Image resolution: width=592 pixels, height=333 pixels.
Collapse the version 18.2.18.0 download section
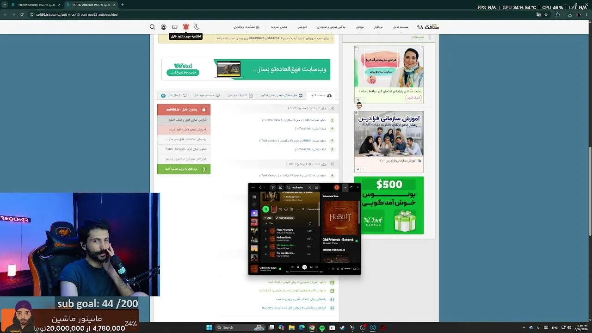pos(332,164)
